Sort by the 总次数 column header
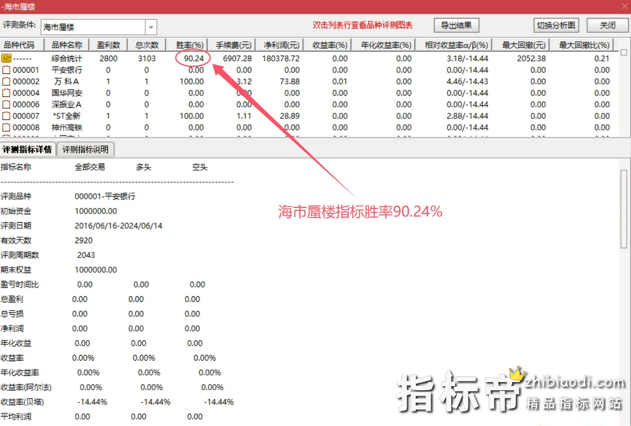Image resolution: width=631 pixels, height=426 pixels. tap(147, 45)
